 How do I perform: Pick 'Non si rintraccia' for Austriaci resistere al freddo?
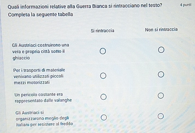161,117
